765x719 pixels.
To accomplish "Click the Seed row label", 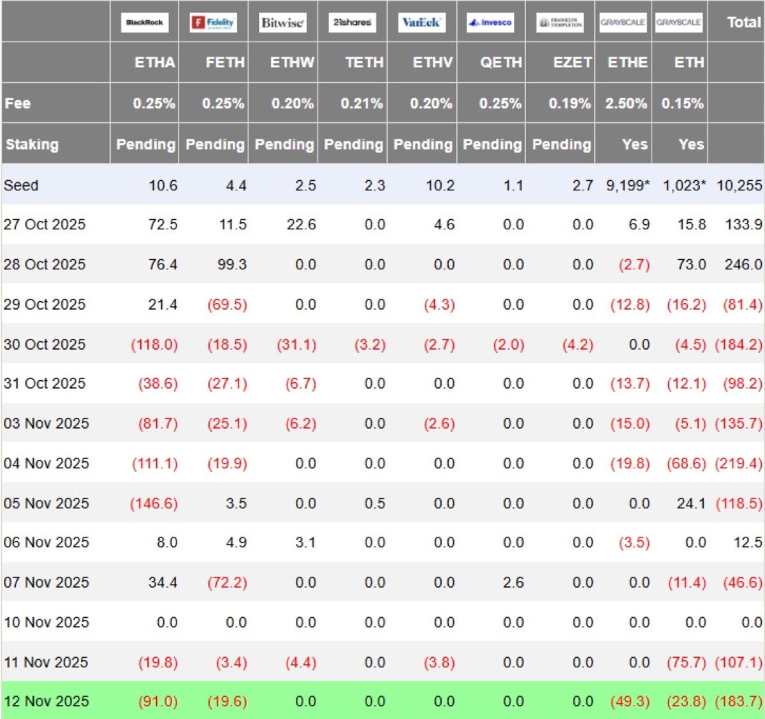I will point(21,185).
